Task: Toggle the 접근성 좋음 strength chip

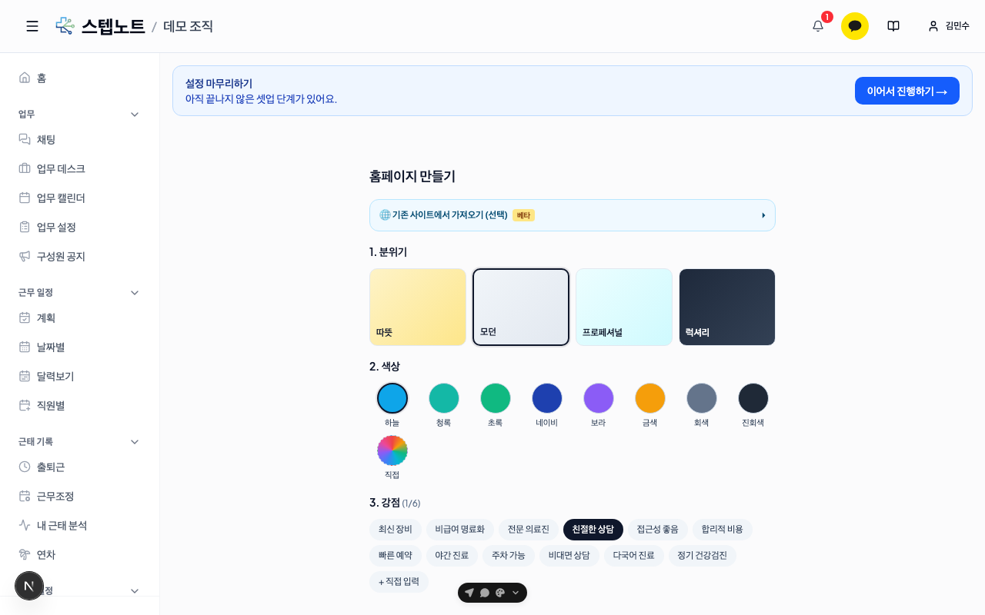Action: [658, 530]
